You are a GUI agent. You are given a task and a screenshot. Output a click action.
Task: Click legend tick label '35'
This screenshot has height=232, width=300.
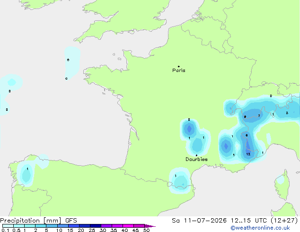coord(114,230)
